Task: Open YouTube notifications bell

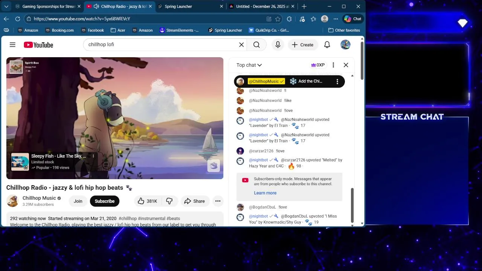Action: [x=327, y=45]
